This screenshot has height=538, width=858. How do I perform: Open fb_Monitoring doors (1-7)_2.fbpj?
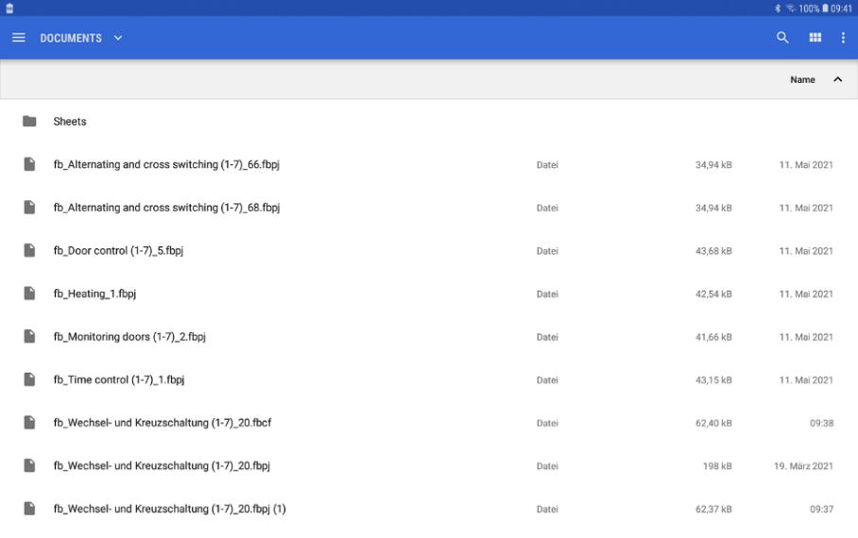click(129, 337)
